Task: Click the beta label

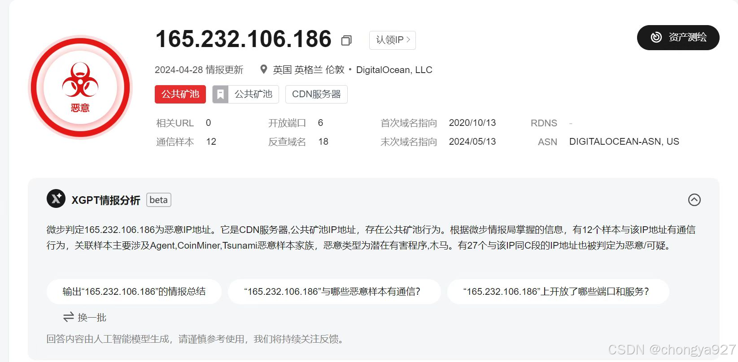Action: [159, 200]
